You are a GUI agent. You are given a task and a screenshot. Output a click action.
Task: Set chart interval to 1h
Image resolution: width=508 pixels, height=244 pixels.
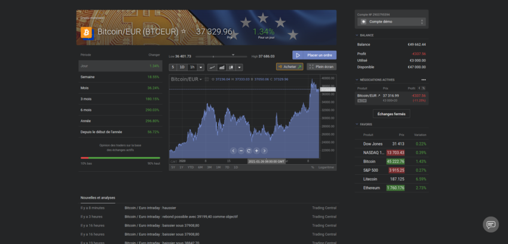point(192,67)
